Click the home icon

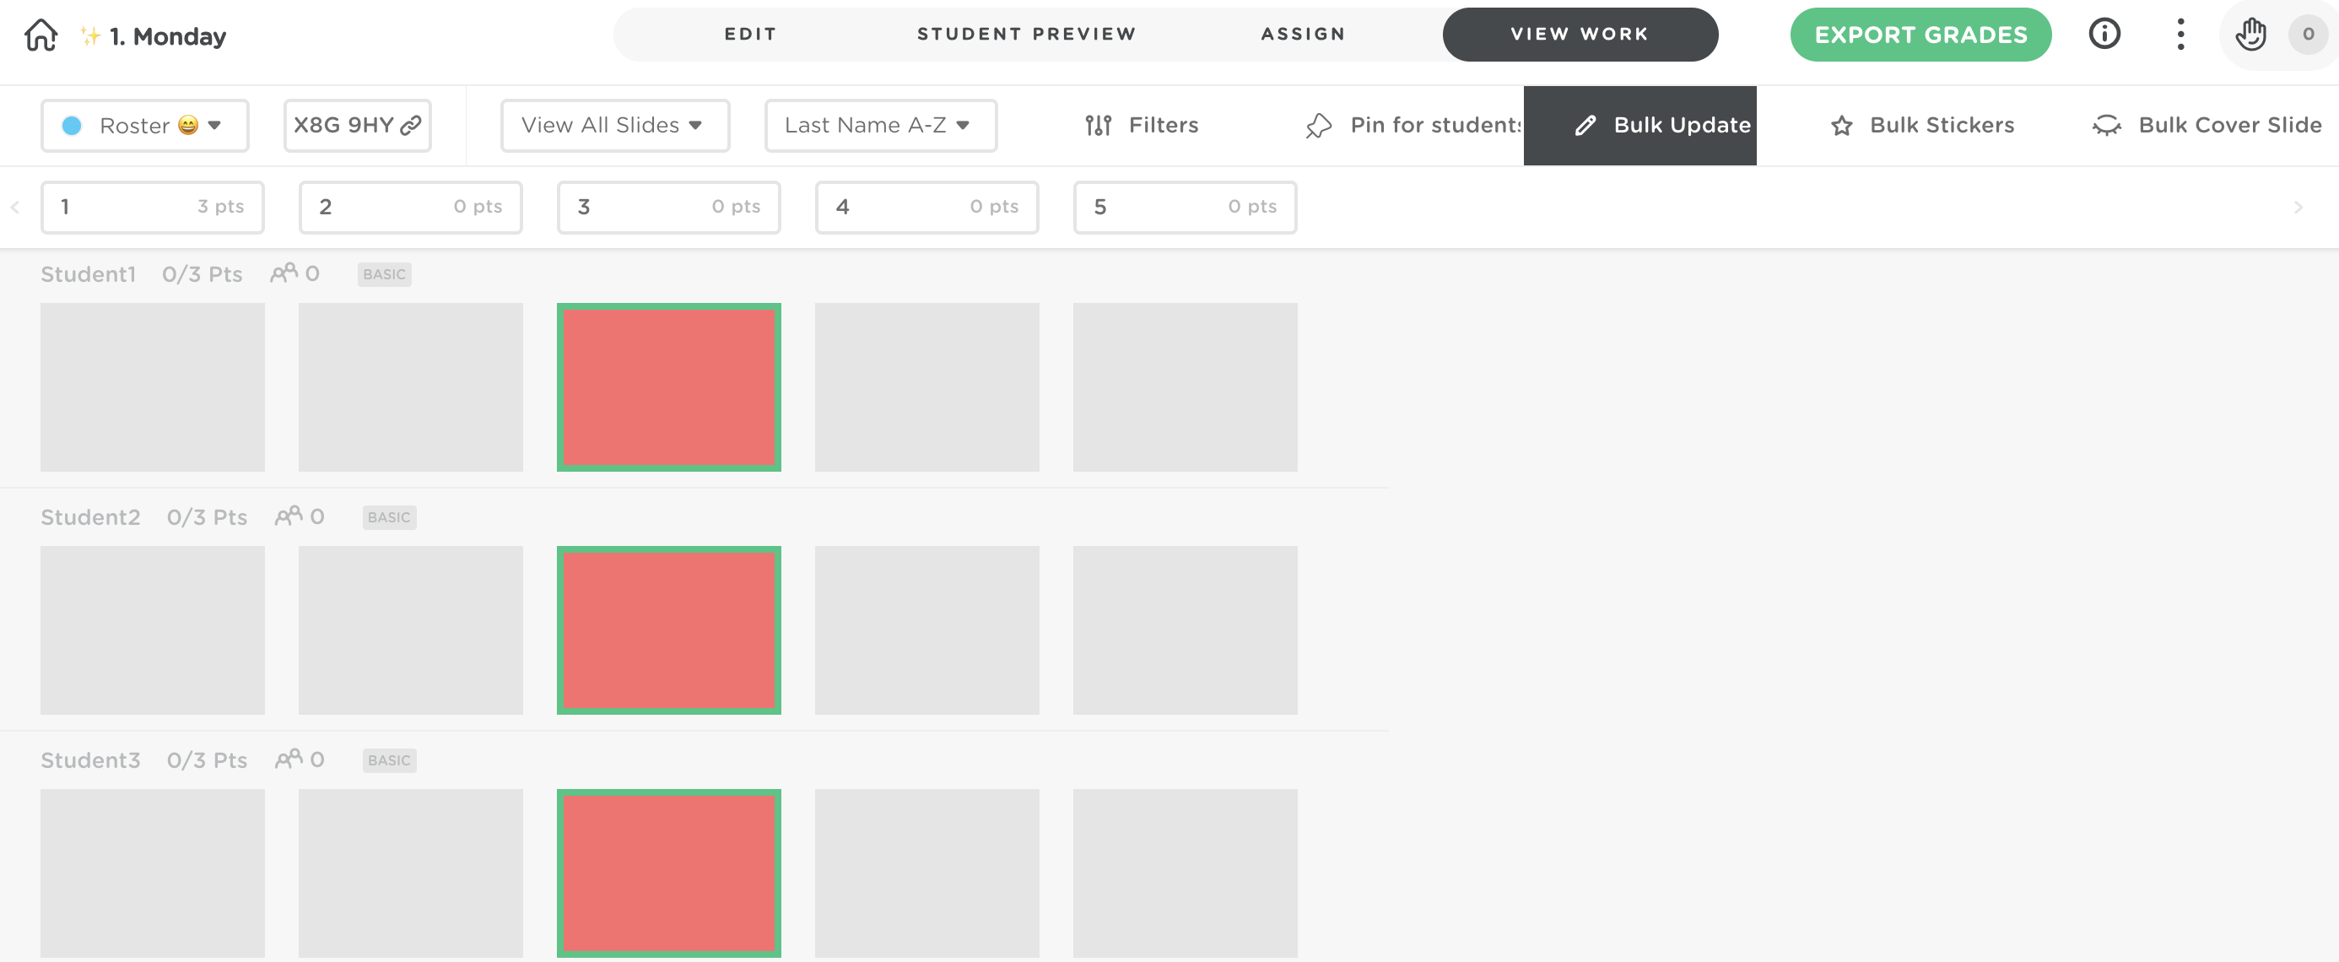[x=41, y=35]
